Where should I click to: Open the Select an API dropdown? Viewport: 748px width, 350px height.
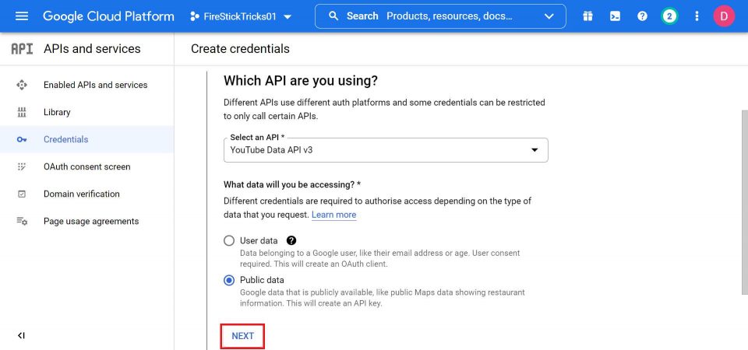click(x=386, y=150)
